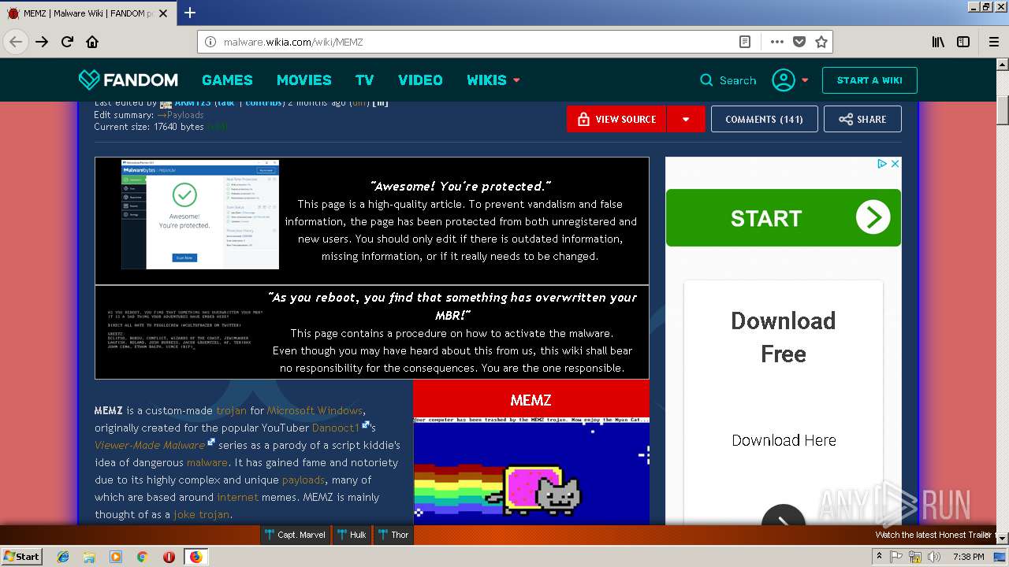Open Action Center flag in tray
This screenshot has width=1009, height=567.
[x=896, y=557]
